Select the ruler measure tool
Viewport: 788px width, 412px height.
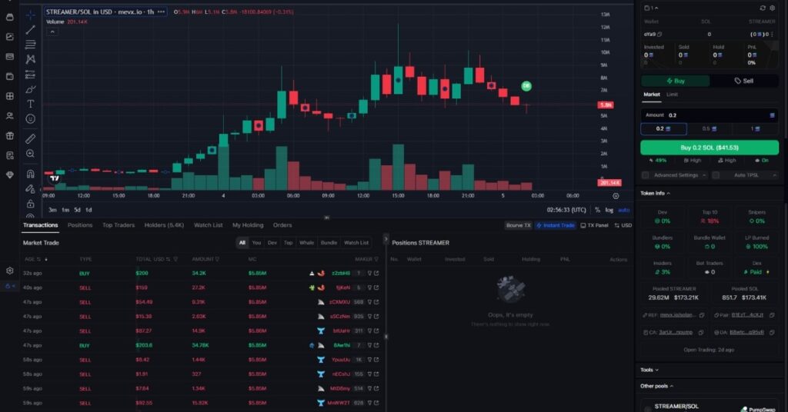30,138
